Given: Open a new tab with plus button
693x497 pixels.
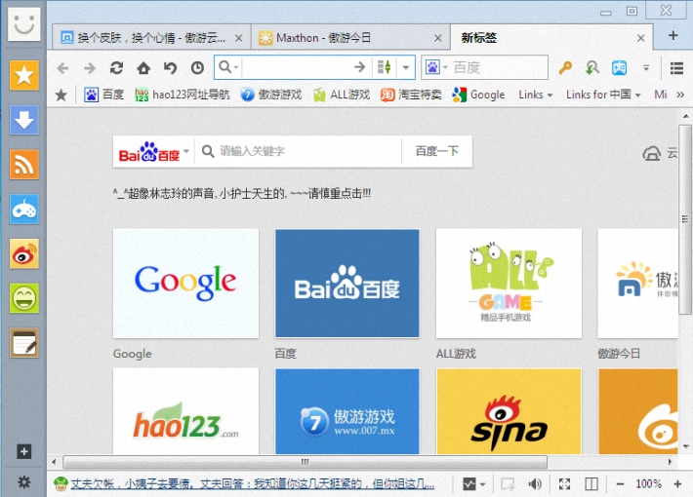Looking at the screenshot, I should click(673, 35).
